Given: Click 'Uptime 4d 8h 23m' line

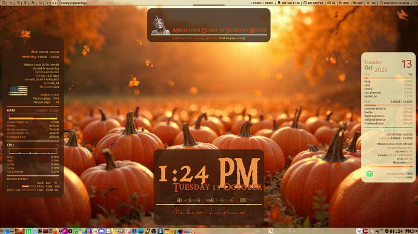Looking at the screenshot, I should [47, 72].
